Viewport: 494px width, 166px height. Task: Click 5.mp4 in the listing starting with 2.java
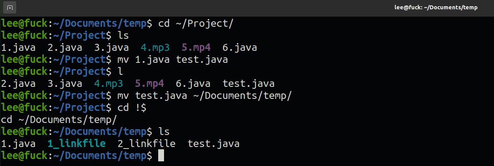point(149,84)
